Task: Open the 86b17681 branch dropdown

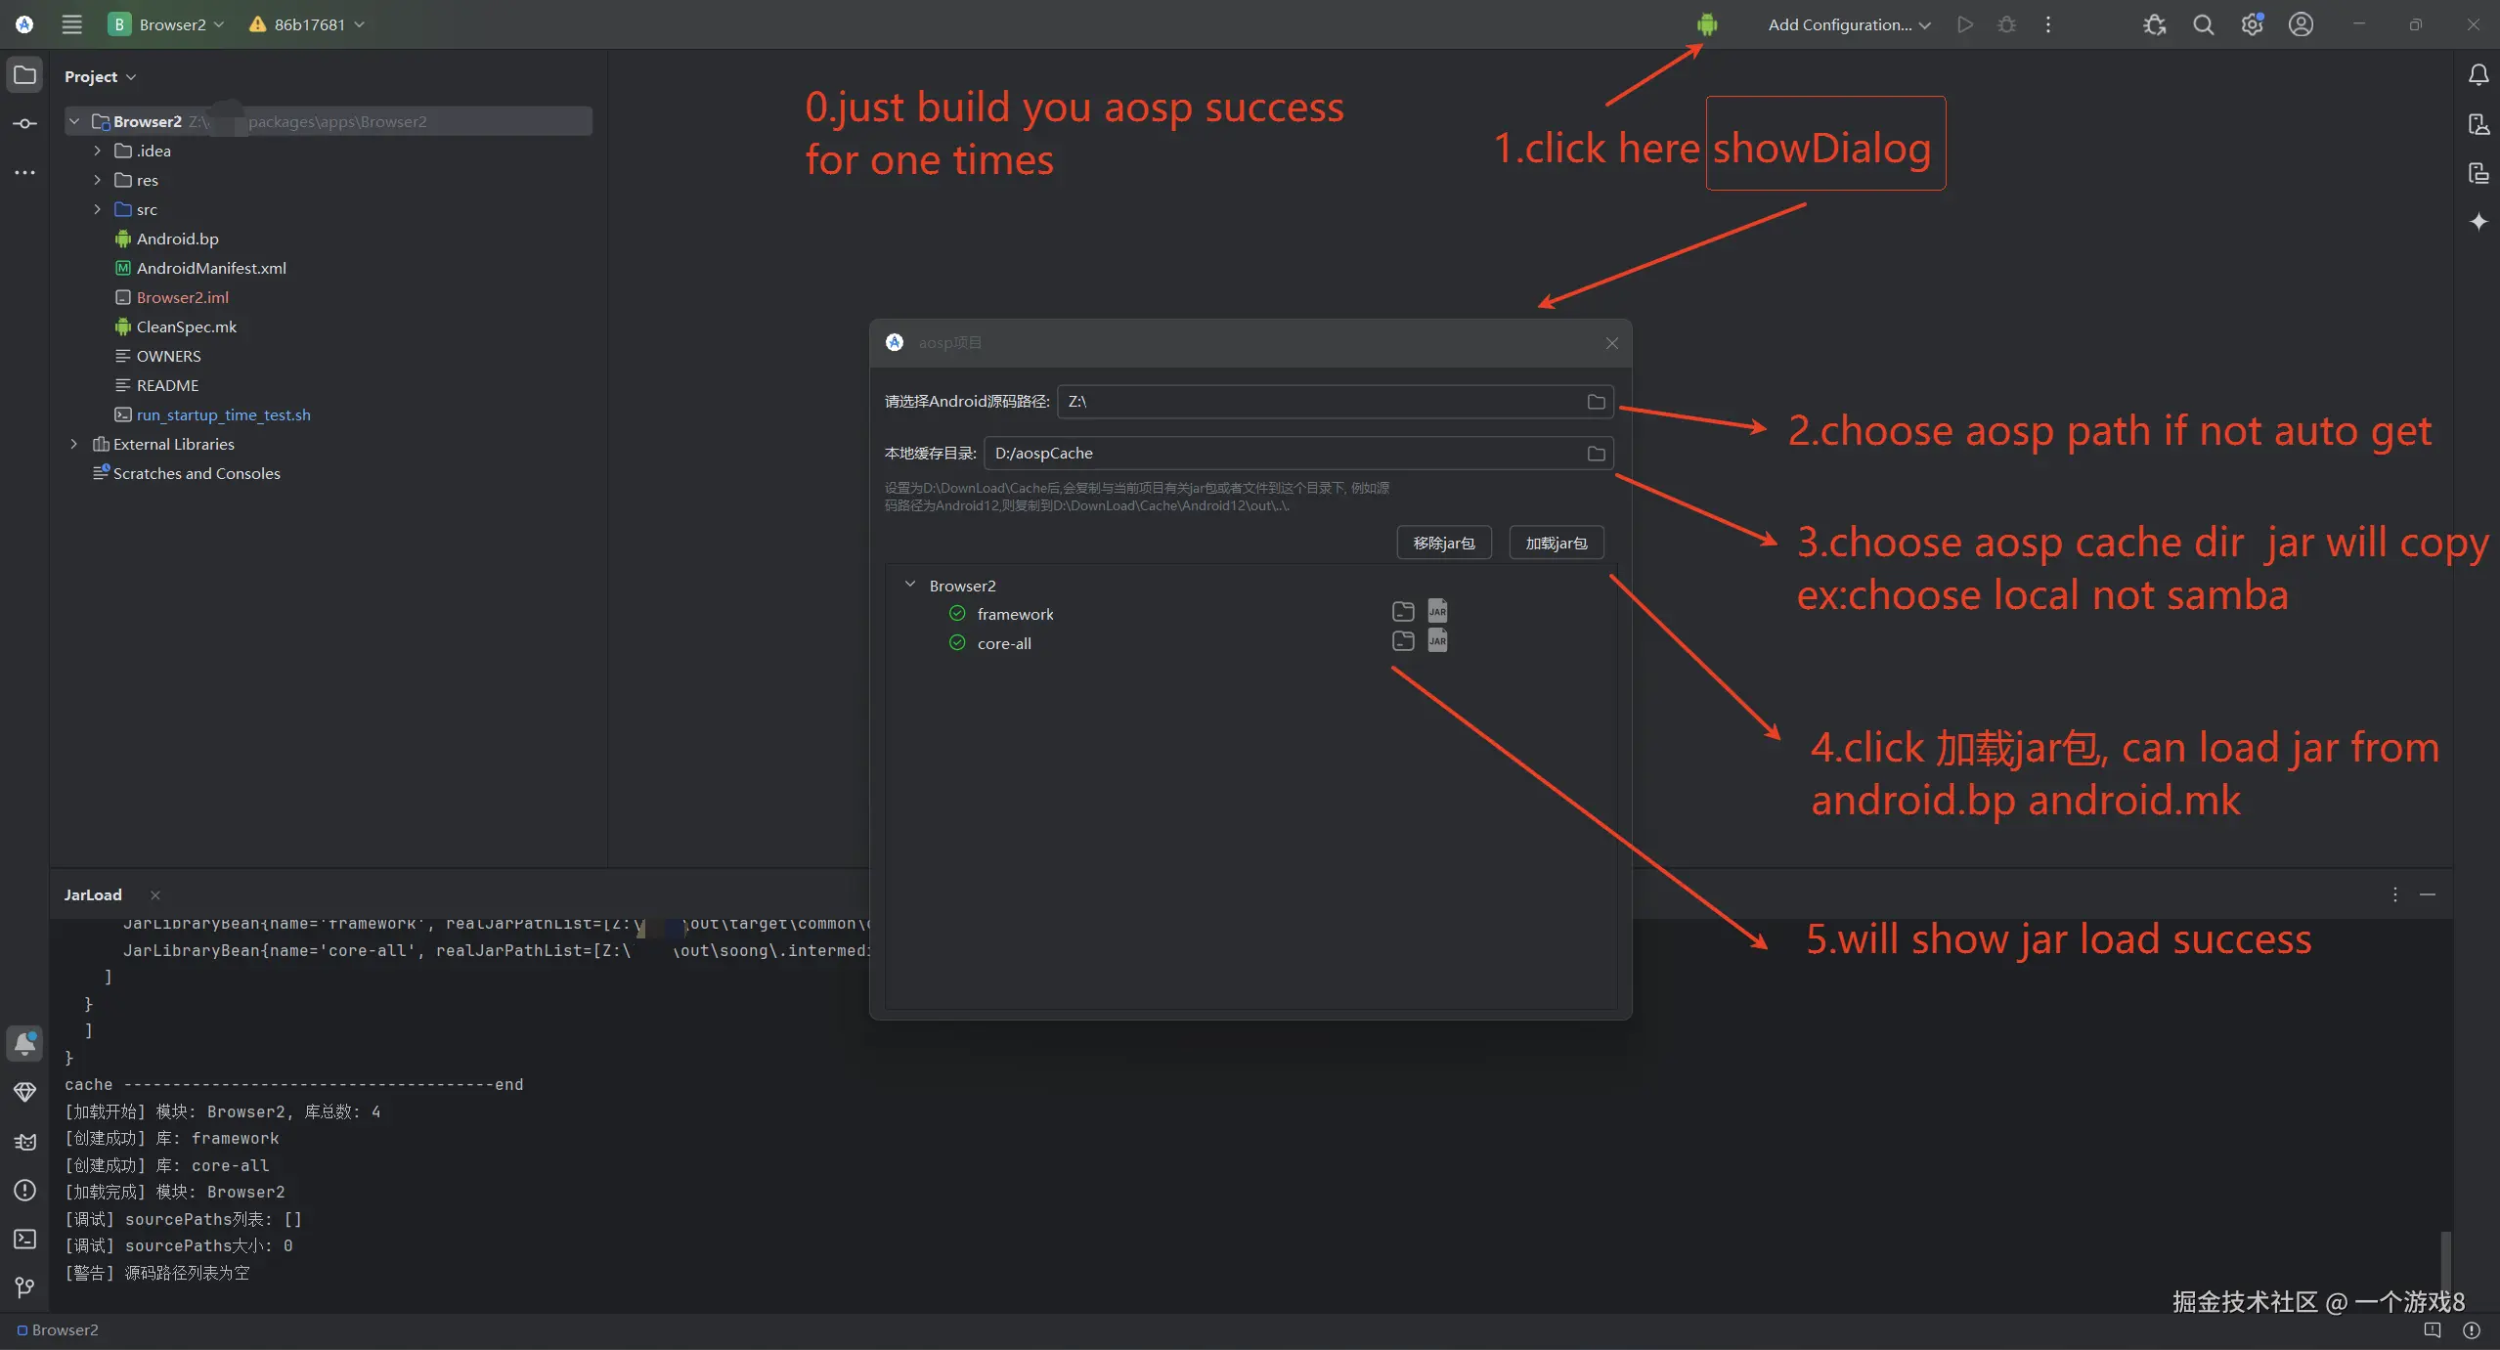Action: pyautogui.click(x=307, y=24)
